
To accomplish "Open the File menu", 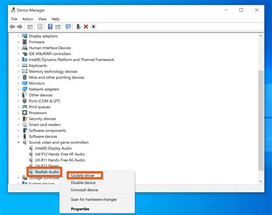I will coord(14,19).
